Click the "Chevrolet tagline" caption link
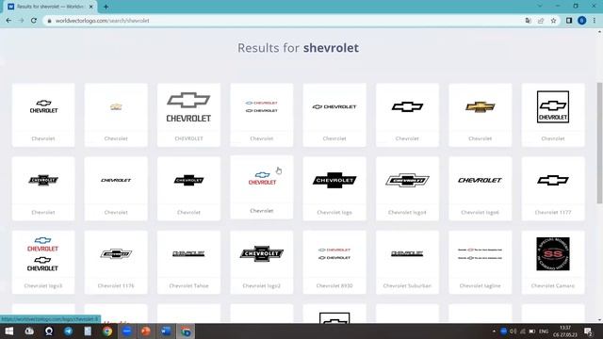This screenshot has width=603, height=339. (480, 285)
